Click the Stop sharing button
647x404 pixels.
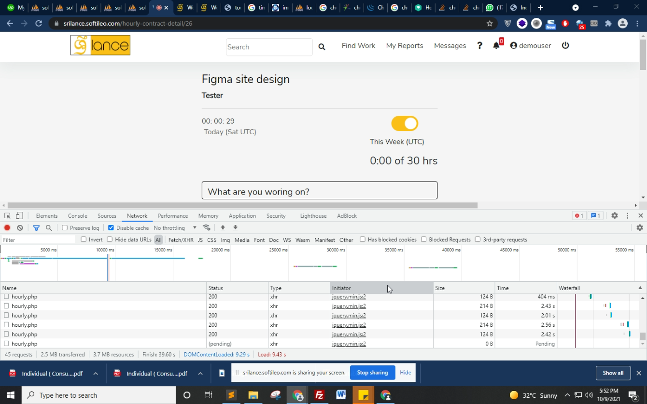[x=372, y=373]
